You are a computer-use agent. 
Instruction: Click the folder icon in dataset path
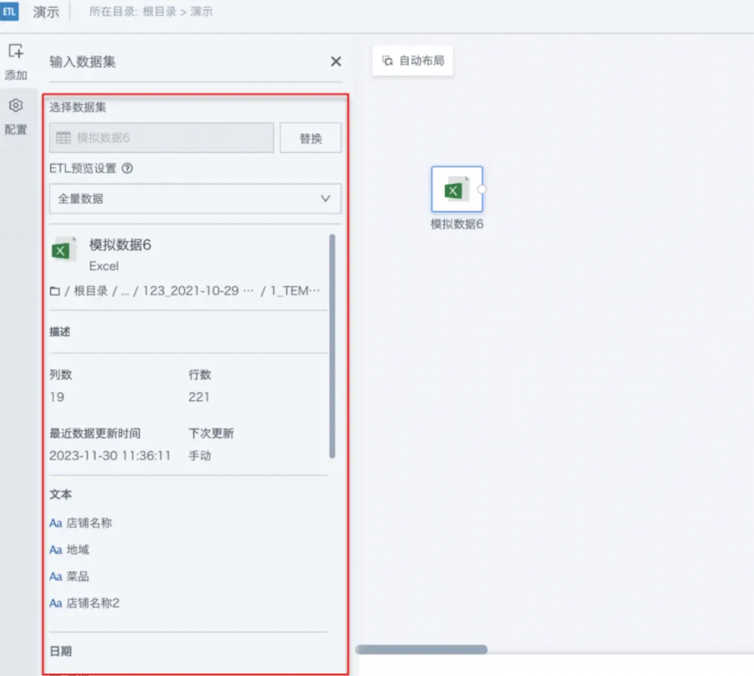pos(54,291)
